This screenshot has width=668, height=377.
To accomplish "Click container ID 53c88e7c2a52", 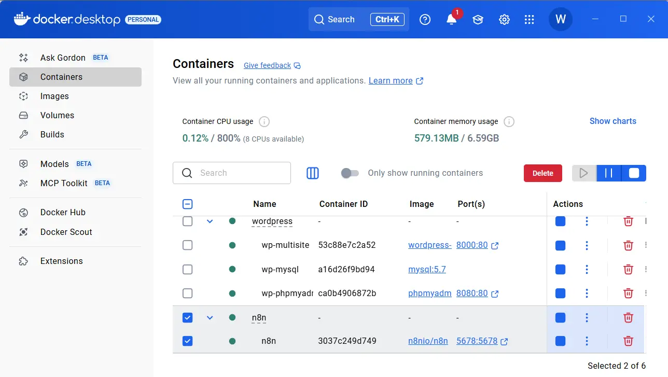I will 346,245.
